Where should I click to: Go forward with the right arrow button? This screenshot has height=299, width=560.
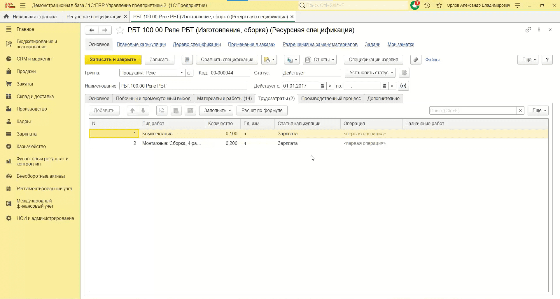coord(105,30)
